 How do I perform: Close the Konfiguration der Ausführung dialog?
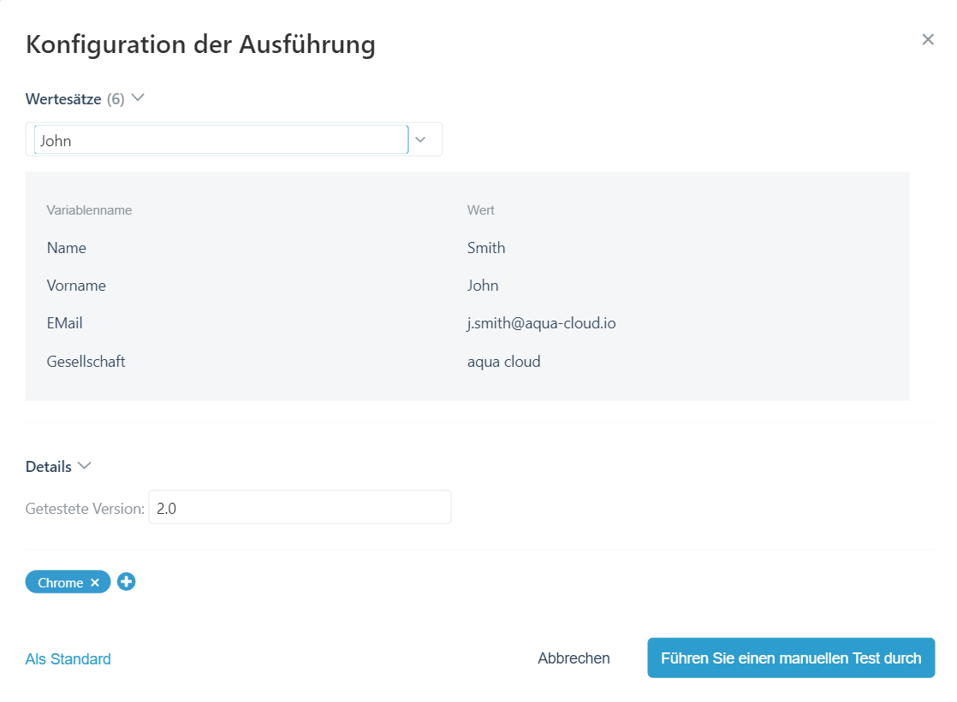point(927,39)
